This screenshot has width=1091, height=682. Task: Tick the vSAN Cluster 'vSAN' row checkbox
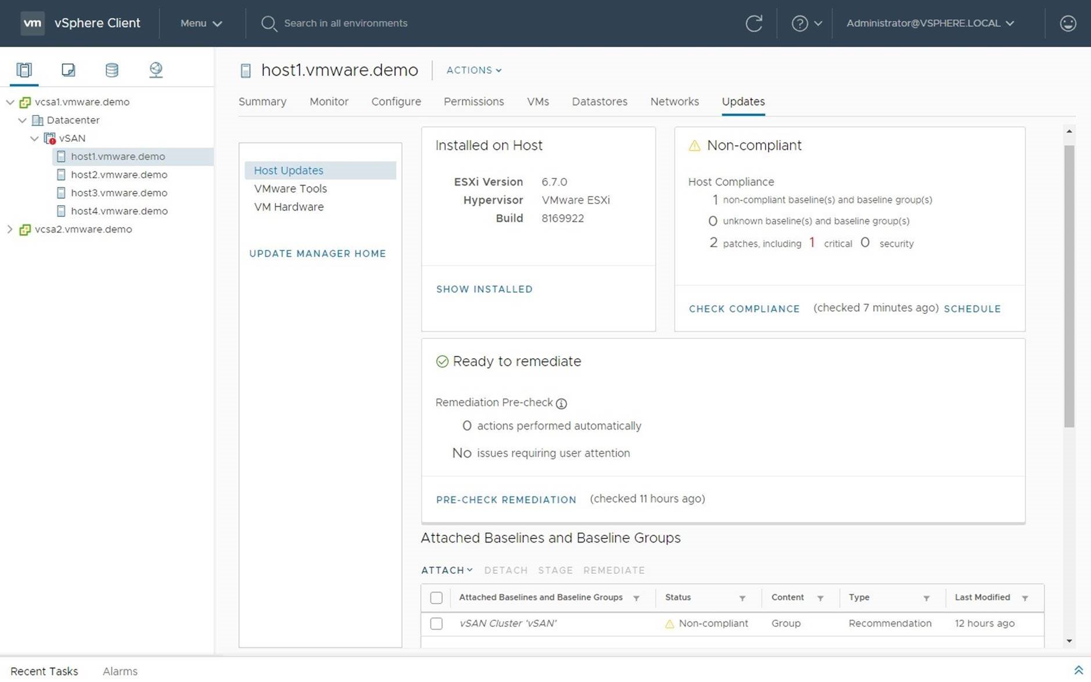(436, 623)
